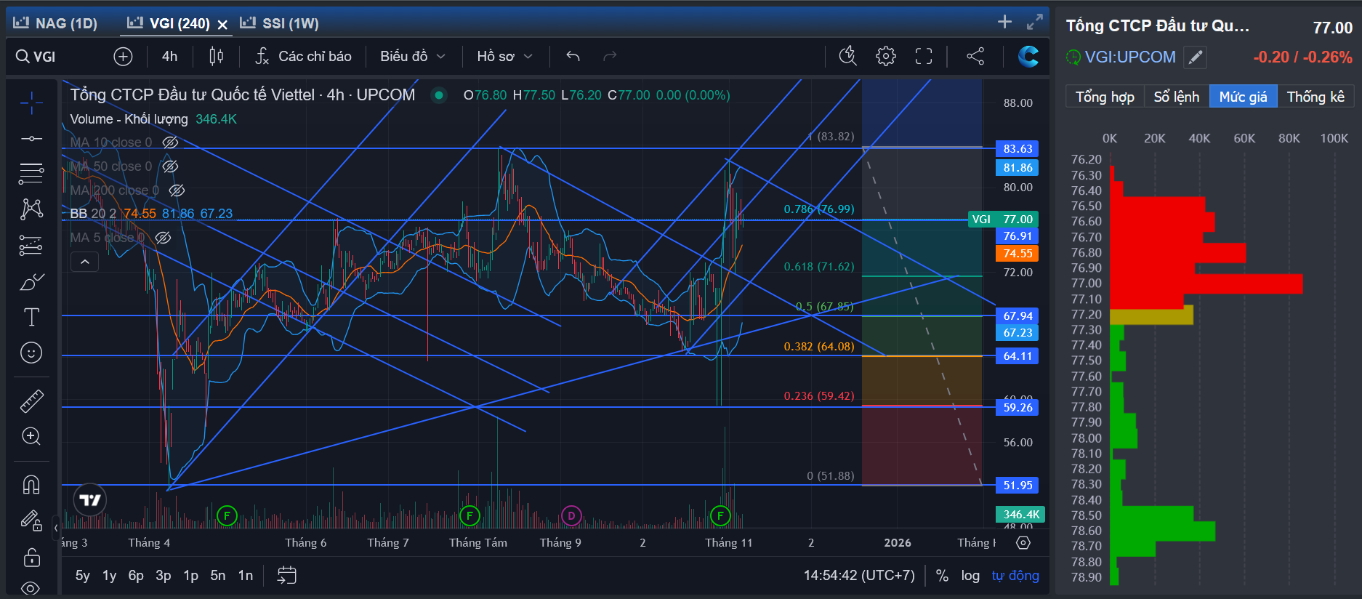Click the blue C logo icon
The width and height of the screenshot is (1362, 599).
1028,56
